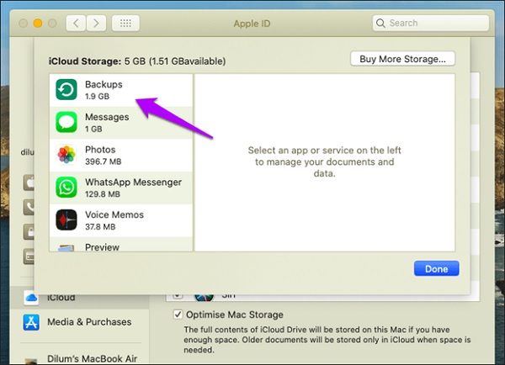Open the Media & Purchases section
Image resolution: width=505 pixels, height=365 pixels.
[x=89, y=322]
